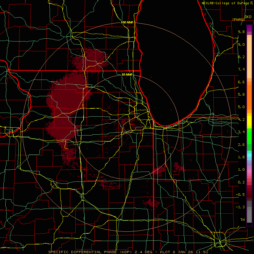Click the pink band of the color scale
Image resolution: width=254 pixels, height=254 pixels.
(x=249, y=171)
